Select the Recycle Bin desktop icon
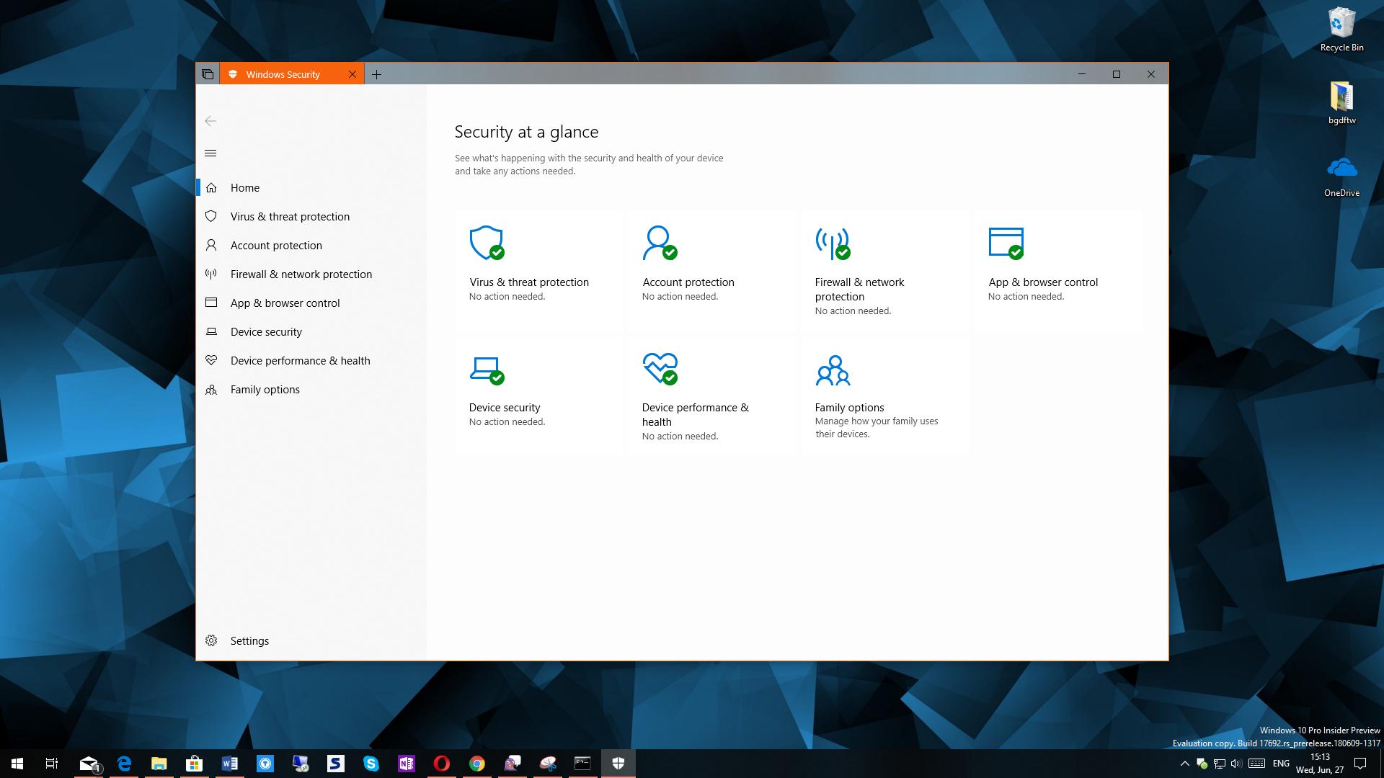The width and height of the screenshot is (1384, 778). click(x=1341, y=30)
